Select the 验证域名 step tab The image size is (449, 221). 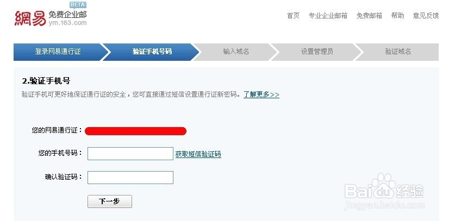(x=398, y=52)
